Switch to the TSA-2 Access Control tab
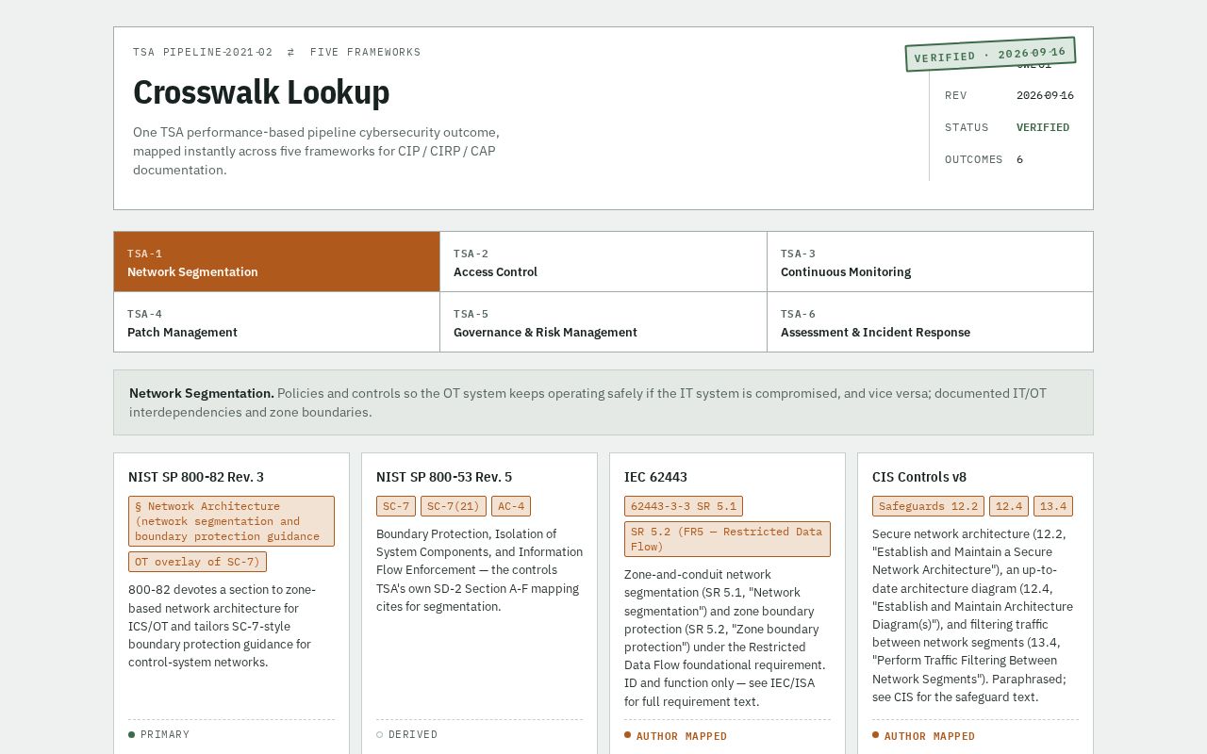Viewport: 1207px width, 754px height. pos(603,262)
